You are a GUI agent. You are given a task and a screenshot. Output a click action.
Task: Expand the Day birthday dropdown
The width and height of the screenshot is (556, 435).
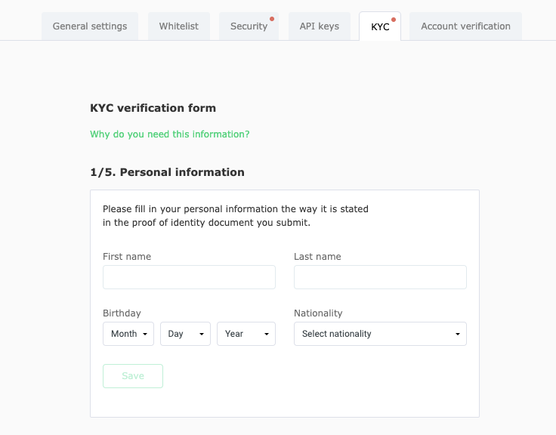click(185, 334)
